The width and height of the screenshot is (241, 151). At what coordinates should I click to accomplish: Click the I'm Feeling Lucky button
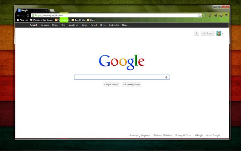(131, 85)
